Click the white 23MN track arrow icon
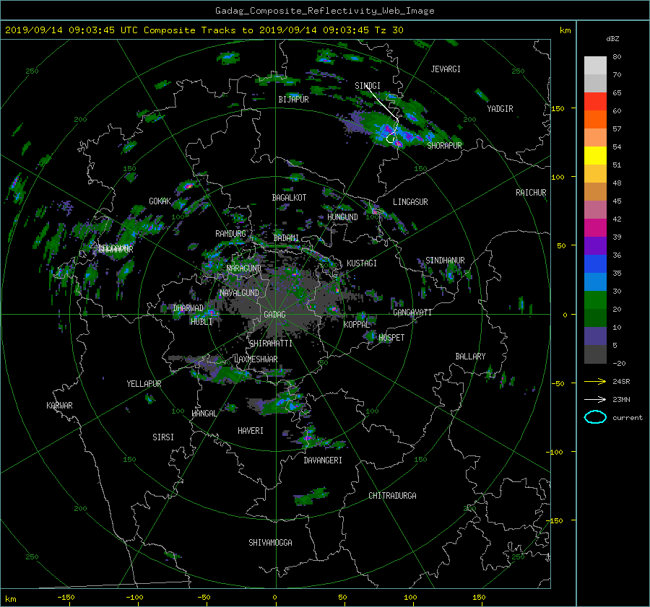650x607 pixels. [x=595, y=399]
